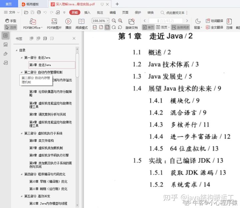The height and width of the screenshot is (208, 240).
Task: Click the actual size page icon
Action: click(95, 27)
